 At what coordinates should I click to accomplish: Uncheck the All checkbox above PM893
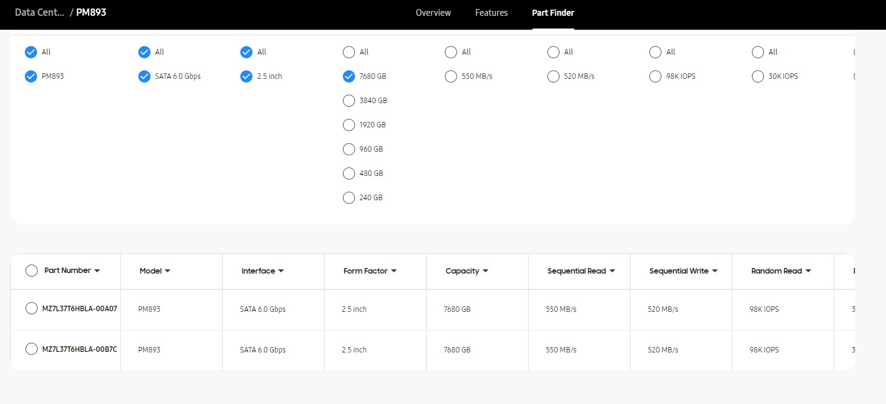pyautogui.click(x=31, y=52)
